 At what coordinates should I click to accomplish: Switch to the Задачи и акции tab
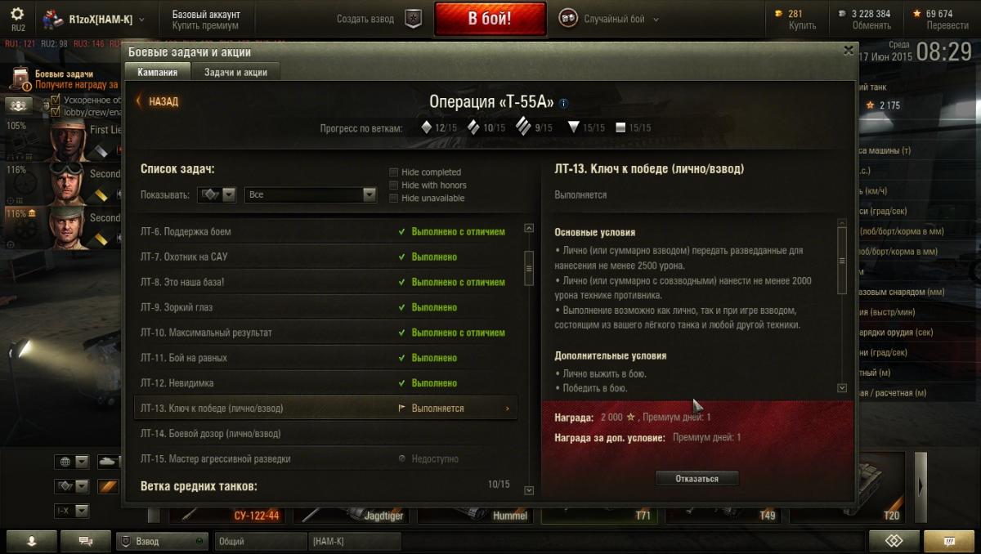click(235, 72)
